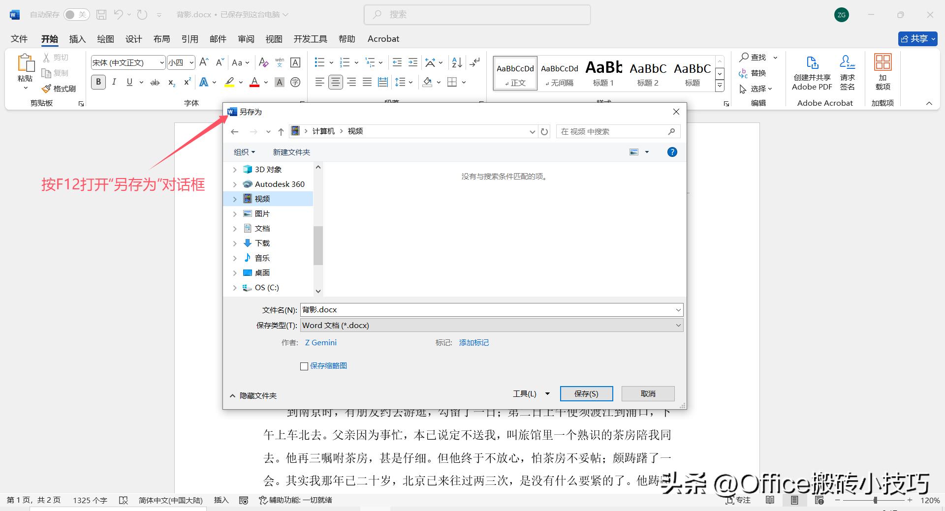This screenshot has height=511, width=945.
Task: Open help in the Save As dialog
Action: [x=672, y=152]
